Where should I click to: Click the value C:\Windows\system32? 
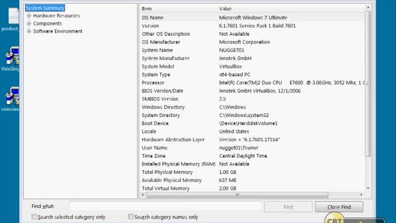tap(244, 115)
